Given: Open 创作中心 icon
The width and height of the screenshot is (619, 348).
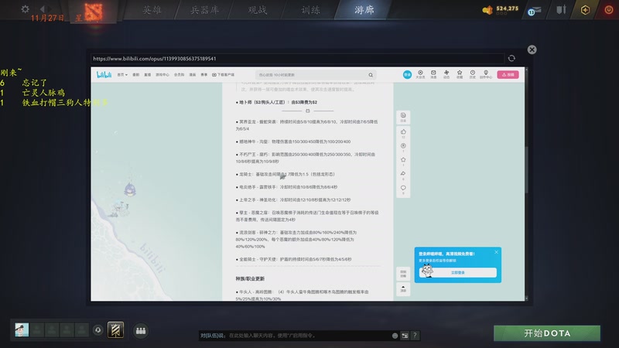Looking at the screenshot, I should tap(486, 74).
